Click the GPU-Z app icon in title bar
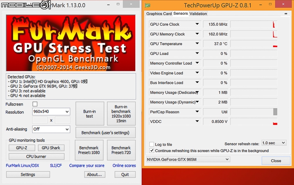 (x=147, y=5)
